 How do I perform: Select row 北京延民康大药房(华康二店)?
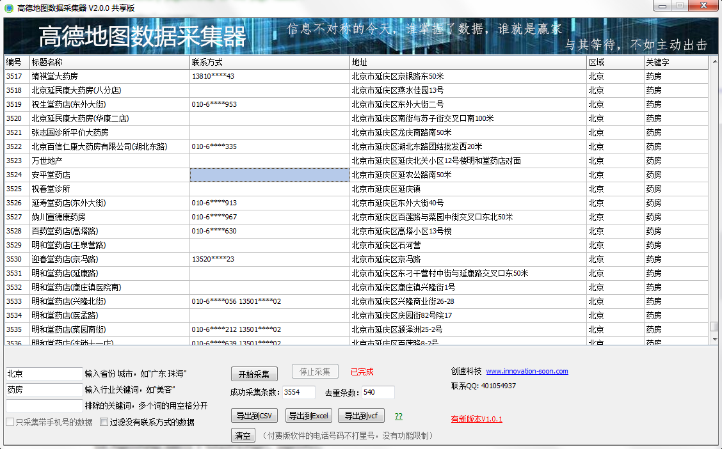tap(357, 118)
